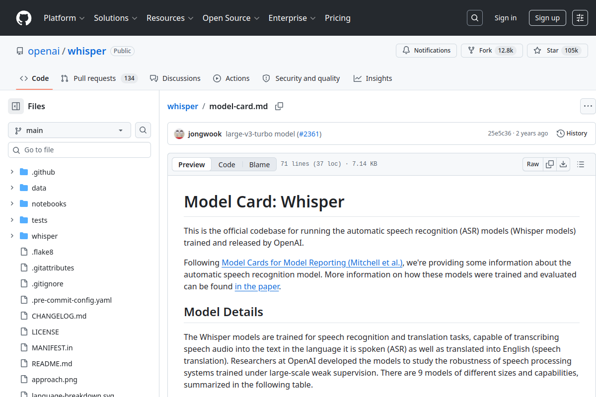
Task: Open Model Cards for Model Reporting link
Action: pyautogui.click(x=312, y=263)
